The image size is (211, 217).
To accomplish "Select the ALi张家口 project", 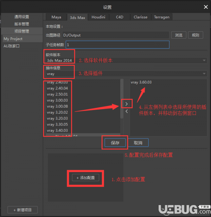I will tap(23, 46).
